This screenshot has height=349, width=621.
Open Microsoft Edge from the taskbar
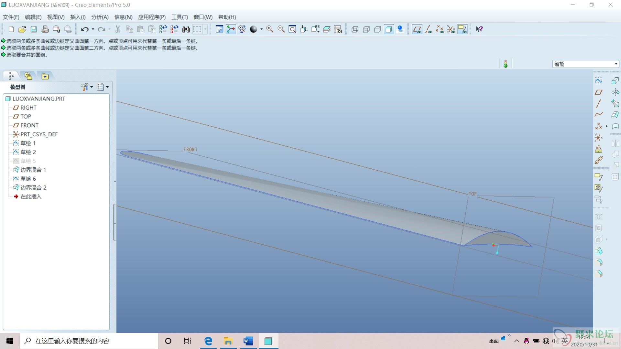pos(208,341)
